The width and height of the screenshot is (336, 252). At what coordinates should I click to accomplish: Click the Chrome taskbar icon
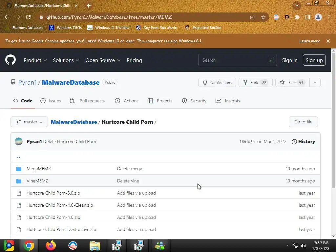pyautogui.click(x=29, y=245)
